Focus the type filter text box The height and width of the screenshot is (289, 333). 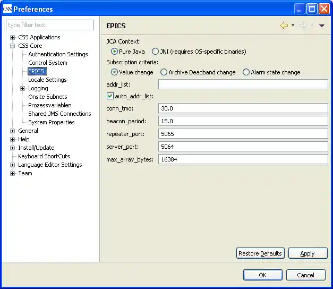[50, 25]
